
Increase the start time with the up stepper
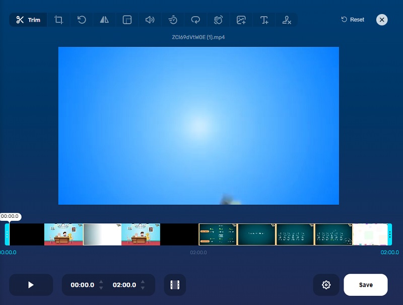pyautogui.click(x=101, y=282)
